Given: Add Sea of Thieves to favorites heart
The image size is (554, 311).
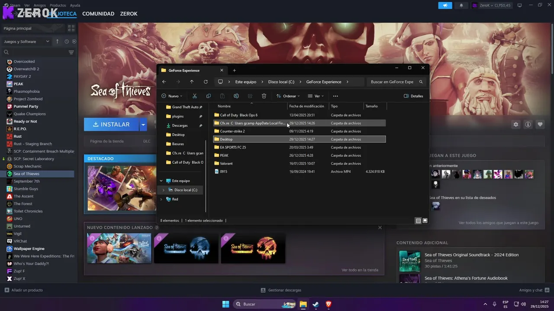Looking at the screenshot, I should point(540,124).
